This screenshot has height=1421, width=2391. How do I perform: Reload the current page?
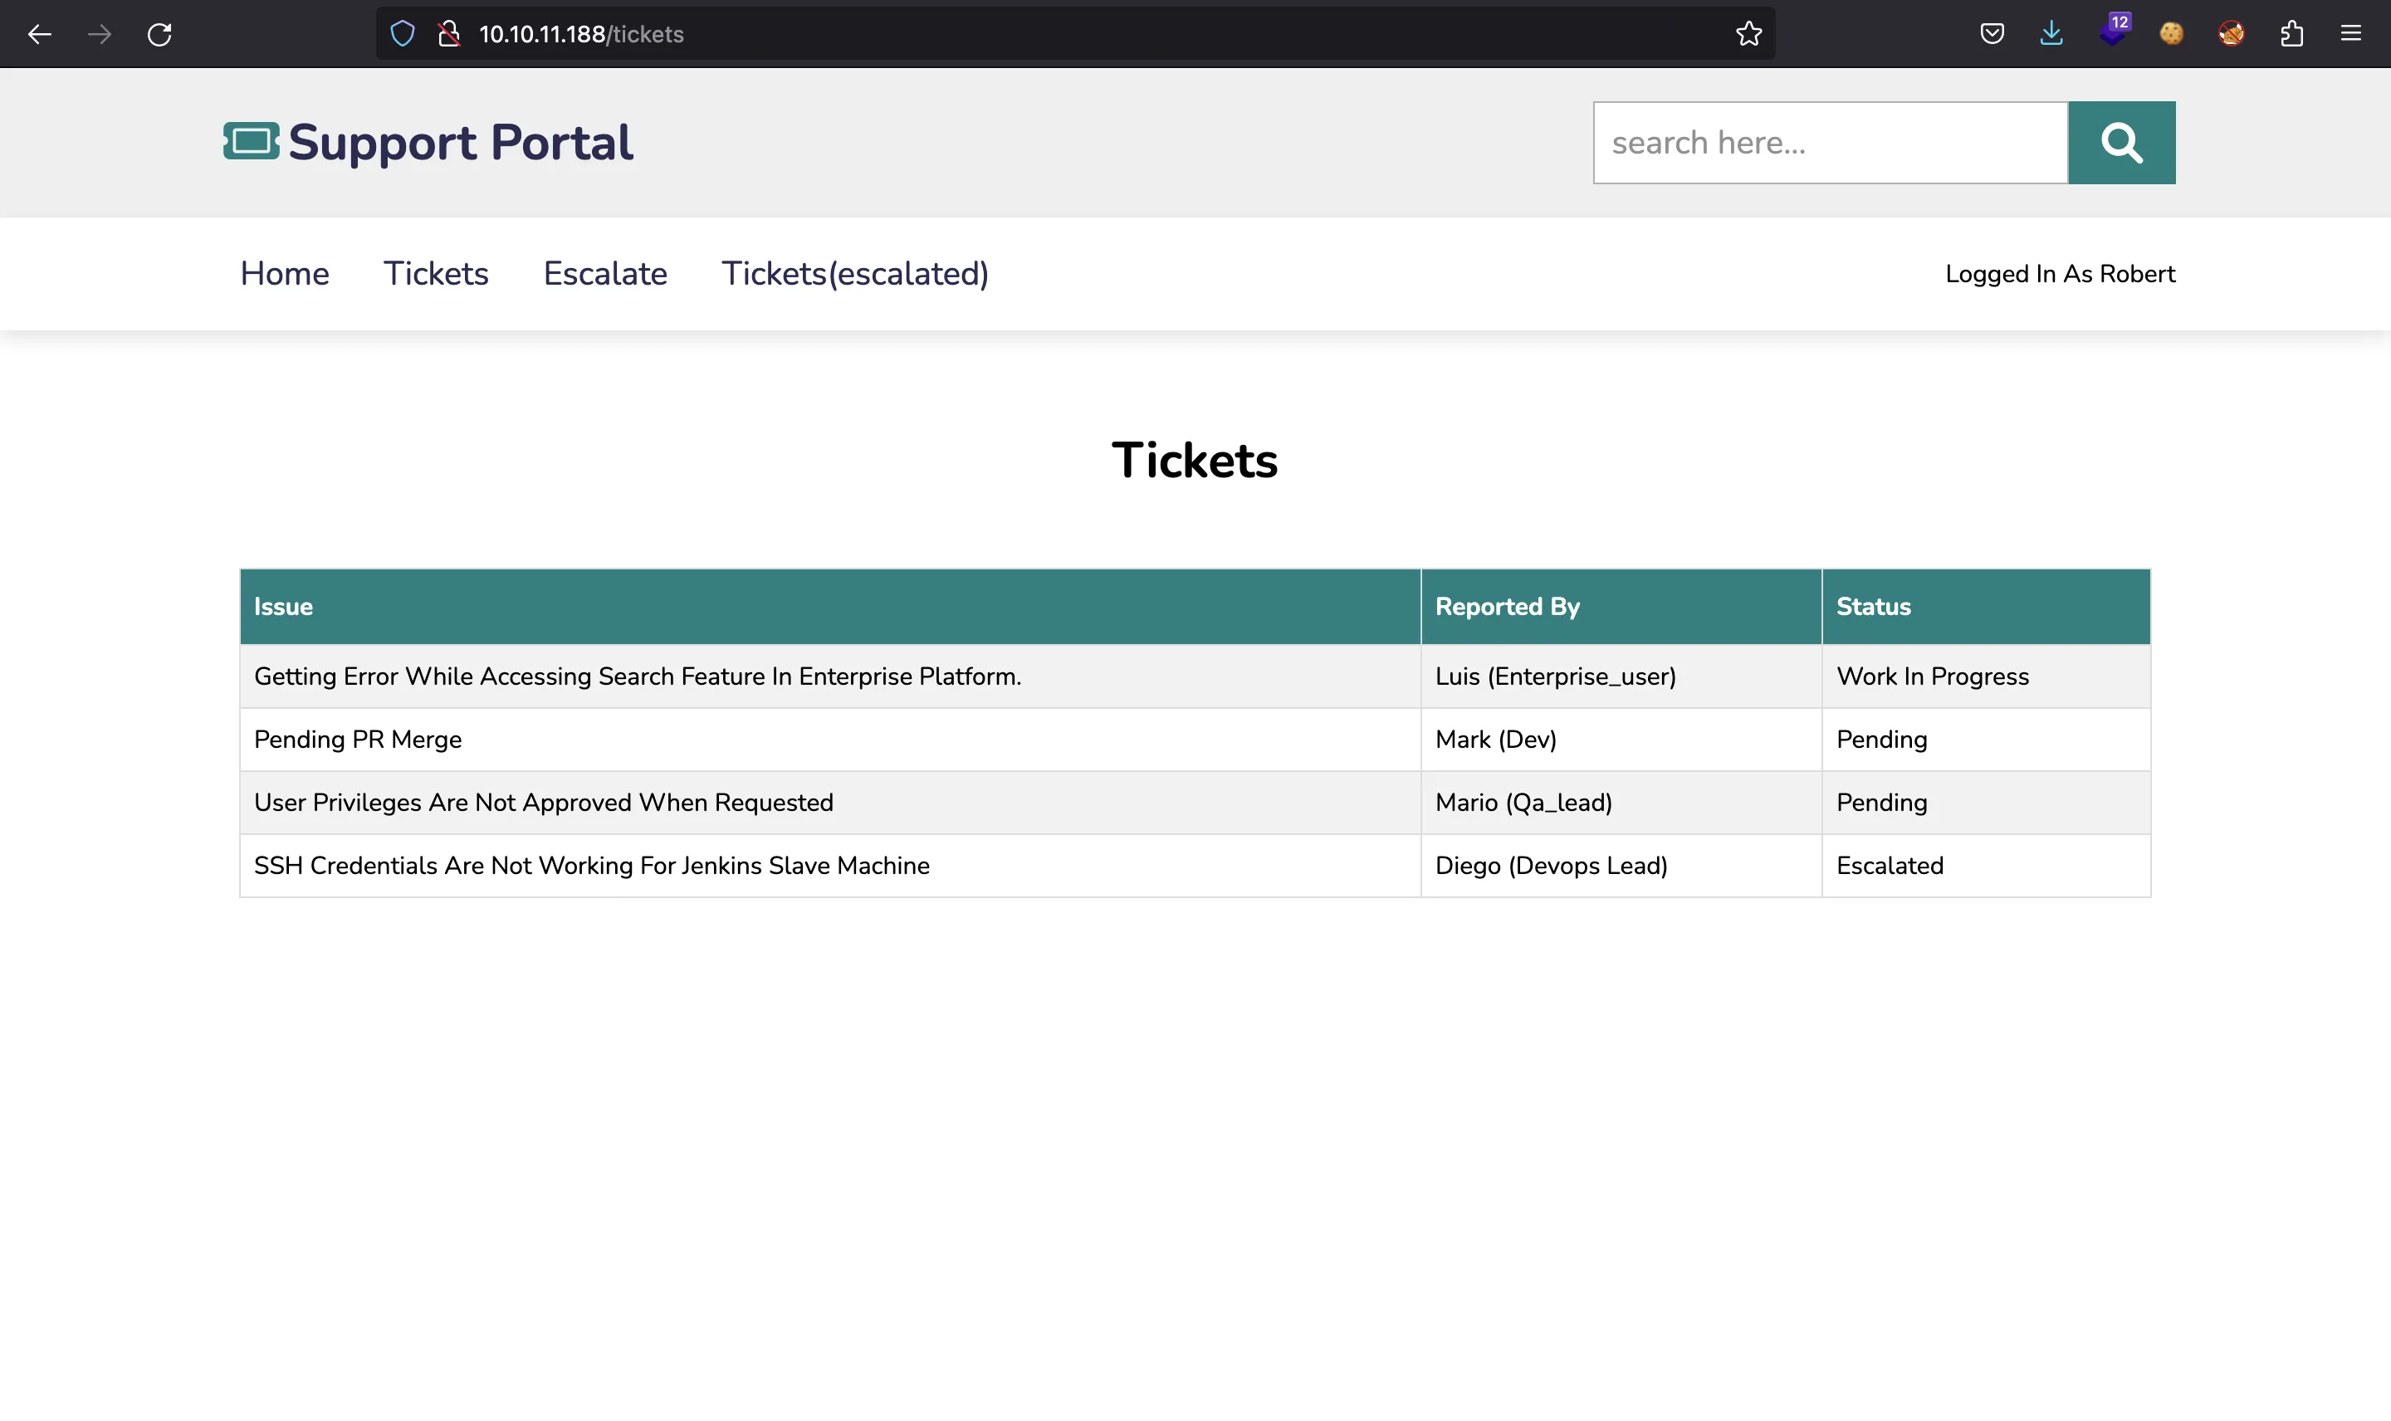tap(160, 35)
